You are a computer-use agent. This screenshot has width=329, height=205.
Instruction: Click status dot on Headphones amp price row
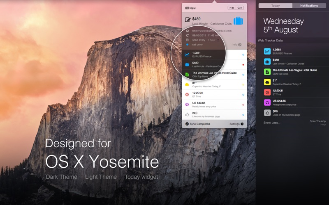[x=243, y=105]
